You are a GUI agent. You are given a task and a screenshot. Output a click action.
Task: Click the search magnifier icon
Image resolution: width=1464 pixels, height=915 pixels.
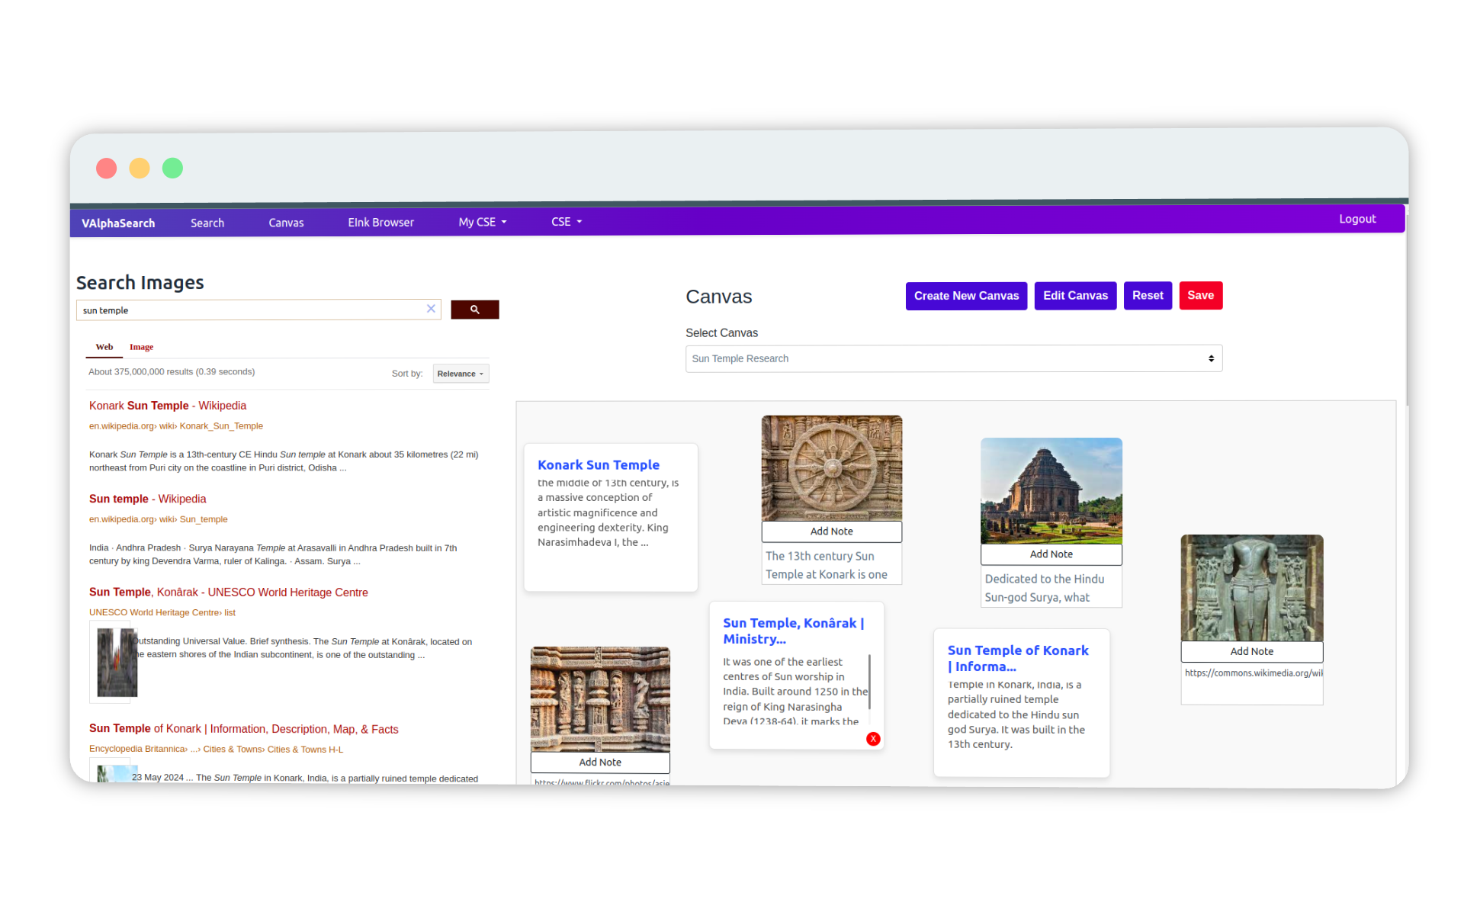474,309
